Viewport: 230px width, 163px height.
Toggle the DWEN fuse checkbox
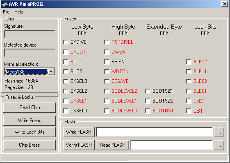(107, 52)
